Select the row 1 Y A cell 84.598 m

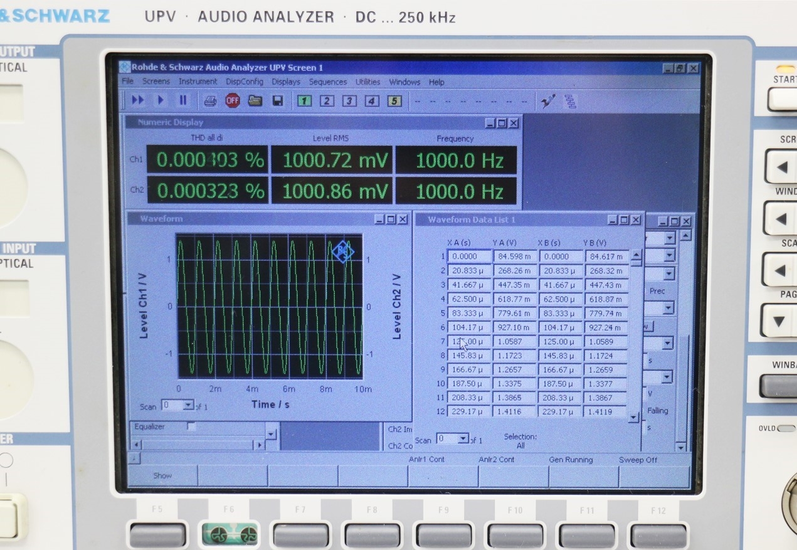515,256
